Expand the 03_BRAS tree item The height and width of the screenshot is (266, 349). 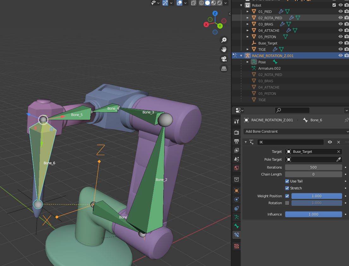point(248,24)
